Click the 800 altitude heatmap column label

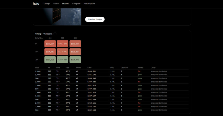[x=75, y=38]
